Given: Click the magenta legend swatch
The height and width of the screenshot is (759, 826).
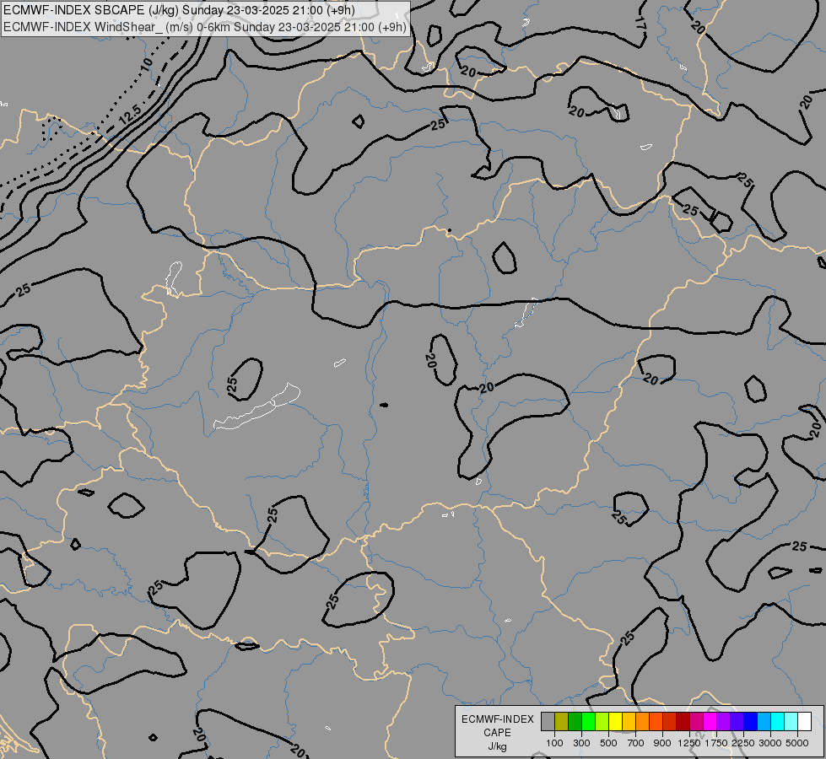Looking at the screenshot, I should click(710, 722).
